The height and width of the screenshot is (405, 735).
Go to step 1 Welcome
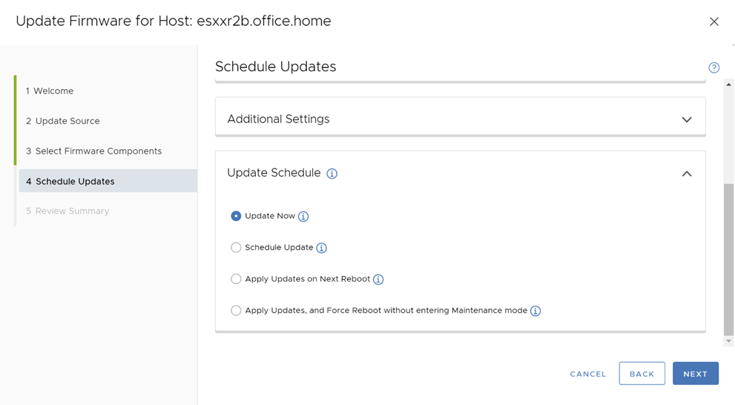(50, 91)
